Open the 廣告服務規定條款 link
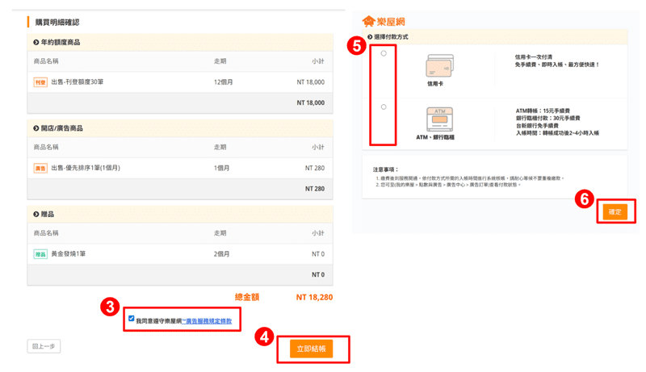 tap(207, 321)
